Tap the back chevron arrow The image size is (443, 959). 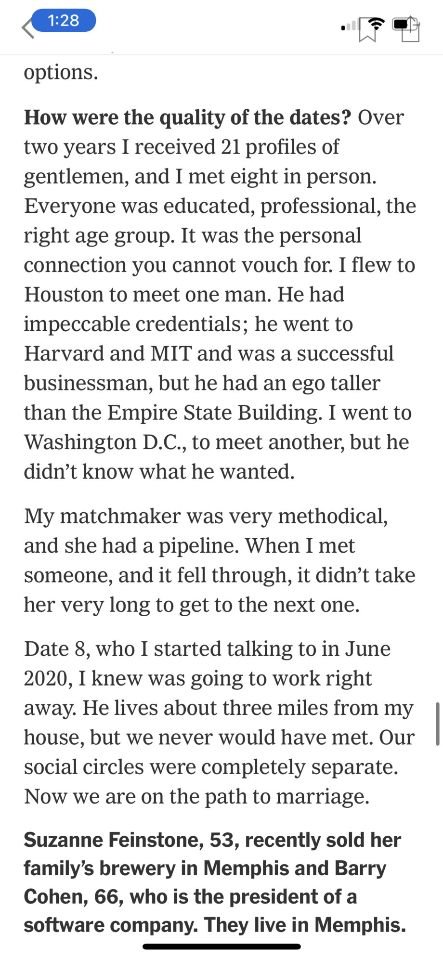[x=28, y=28]
